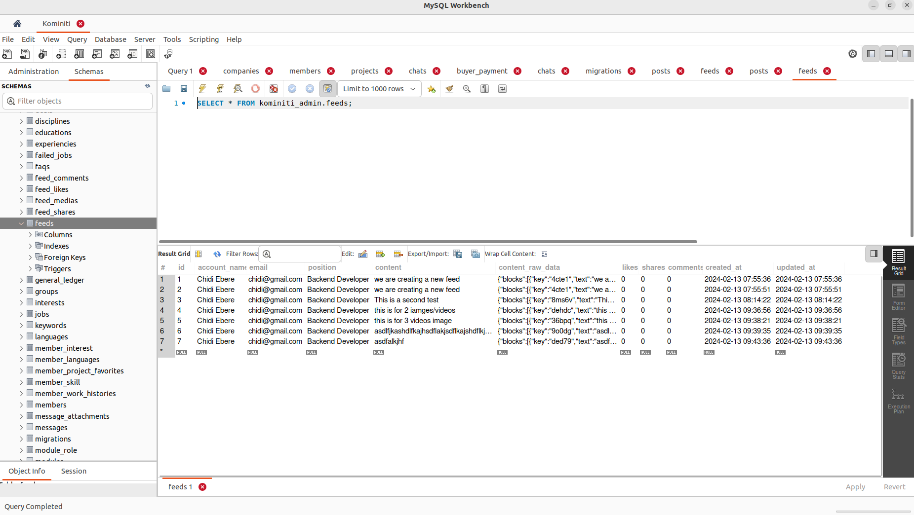Collapse the feeds table tree node
This screenshot has height=515, width=914.
click(21, 223)
